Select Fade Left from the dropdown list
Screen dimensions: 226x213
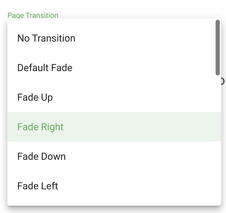(x=114, y=186)
